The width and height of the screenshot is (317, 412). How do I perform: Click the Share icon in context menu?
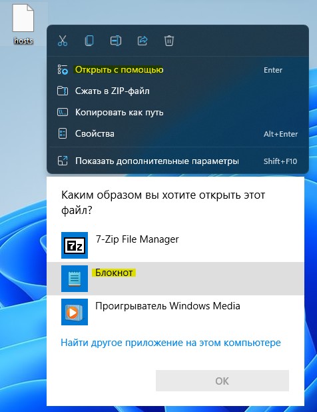[x=143, y=41]
